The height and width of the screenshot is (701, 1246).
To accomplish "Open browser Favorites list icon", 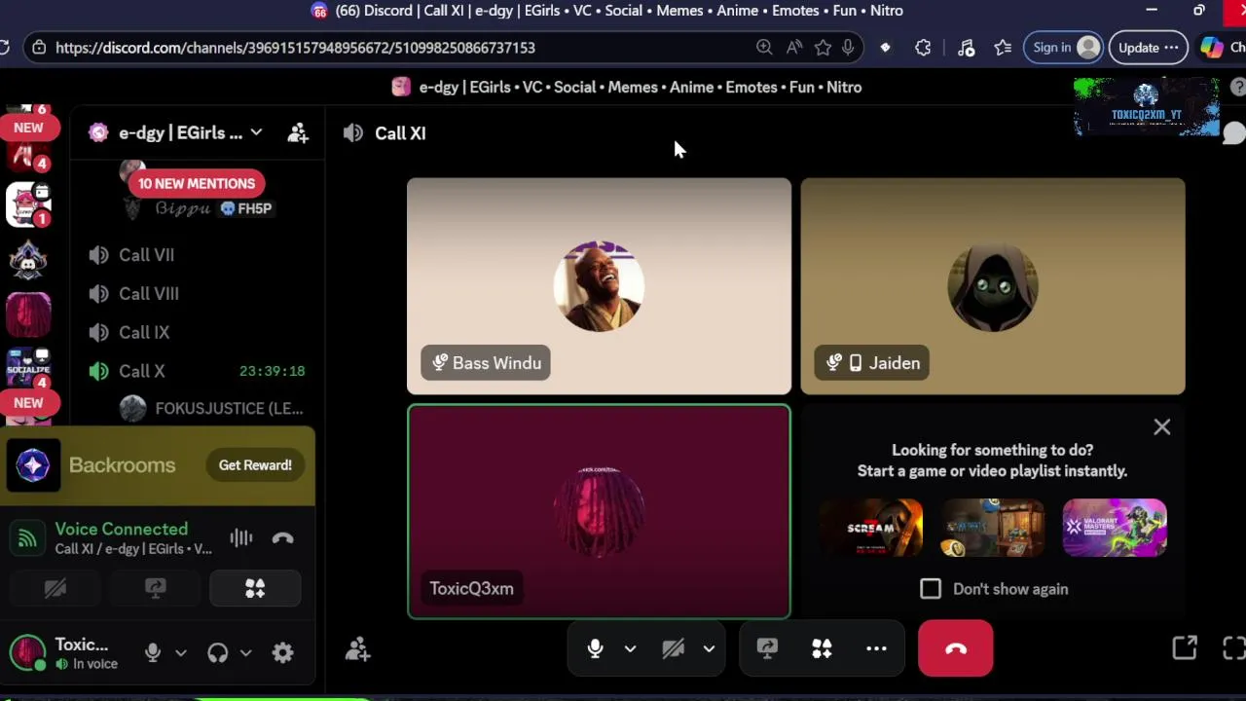I will point(1004,48).
